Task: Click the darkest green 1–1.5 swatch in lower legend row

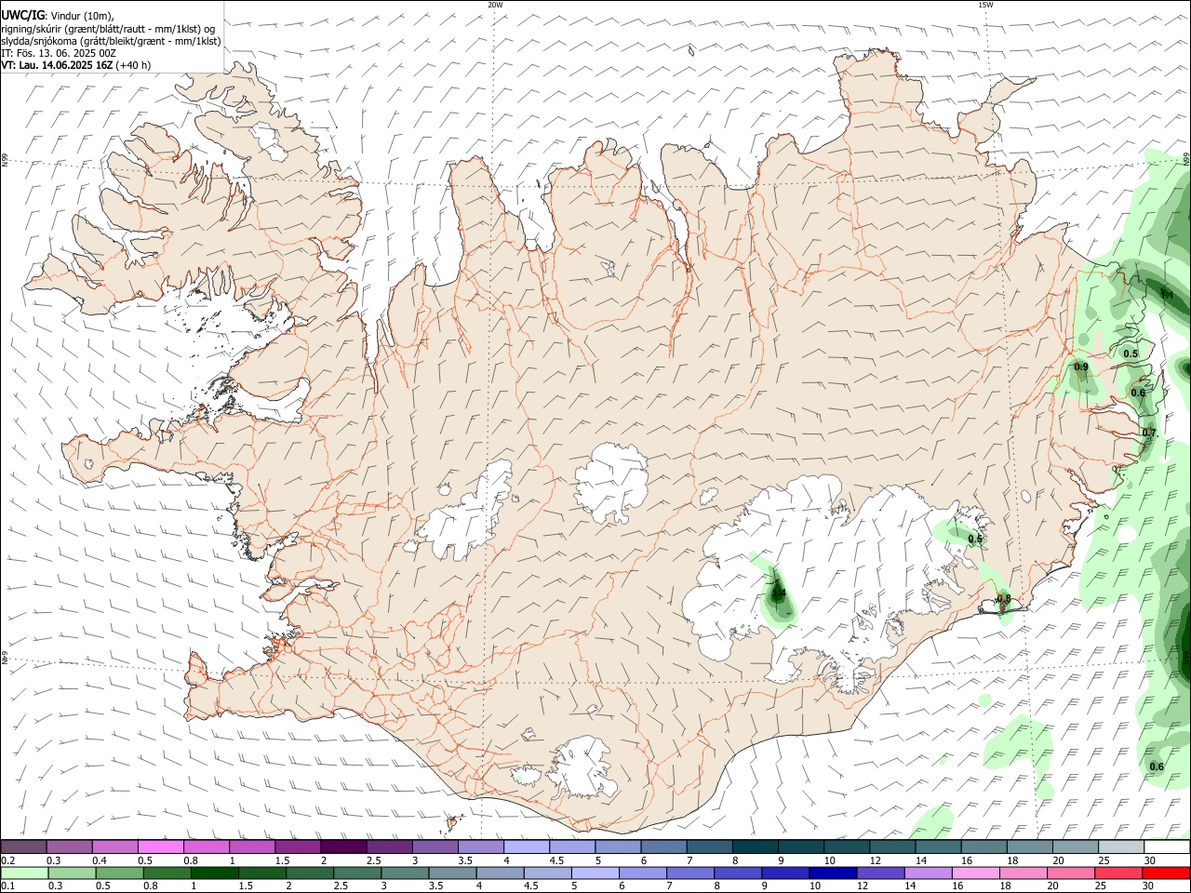Action: click(215, 873)
